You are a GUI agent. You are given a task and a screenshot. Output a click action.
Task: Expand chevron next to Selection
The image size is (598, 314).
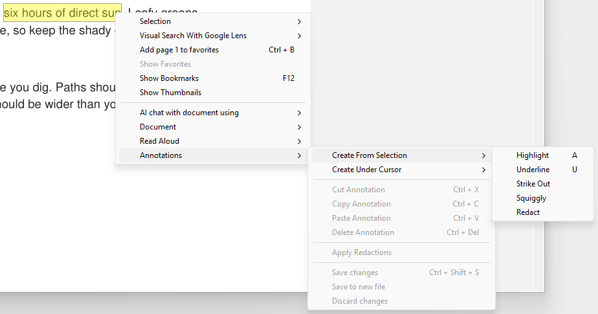(x=300, y=22)
